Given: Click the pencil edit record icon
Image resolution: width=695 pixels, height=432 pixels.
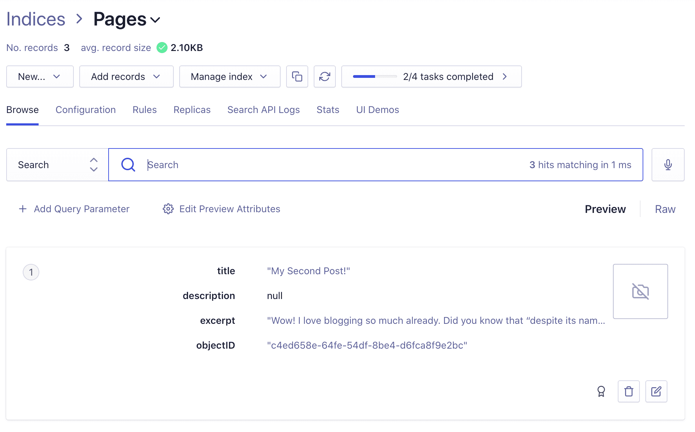Looking at the screenshot, I should 656,391.
